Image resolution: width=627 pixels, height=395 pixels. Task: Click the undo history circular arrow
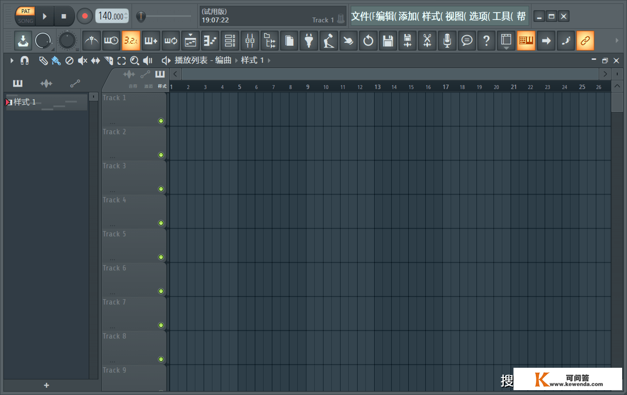tap(368, 41)
